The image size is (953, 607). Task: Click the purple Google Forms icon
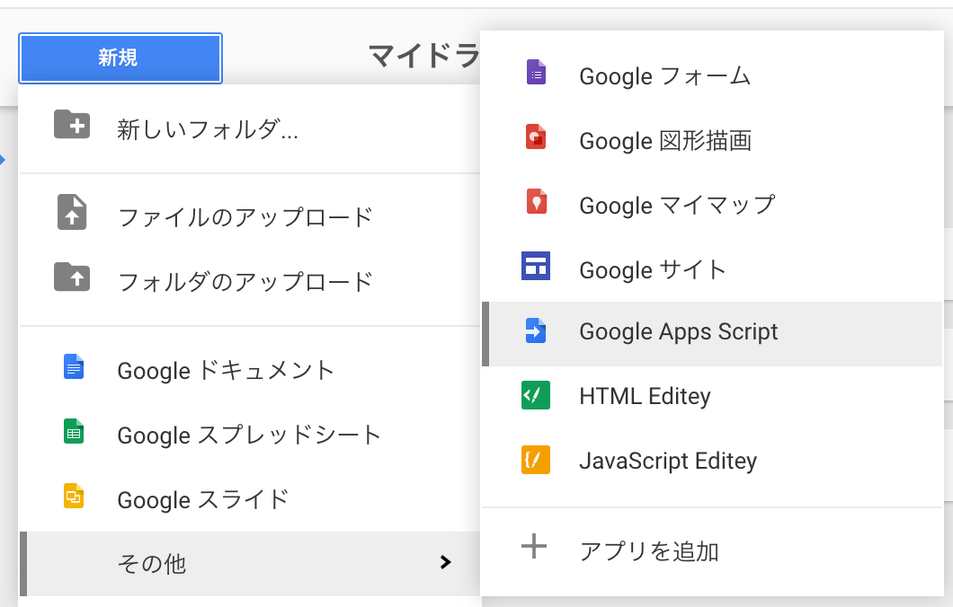pyautogui.click(x=536, y=72)
